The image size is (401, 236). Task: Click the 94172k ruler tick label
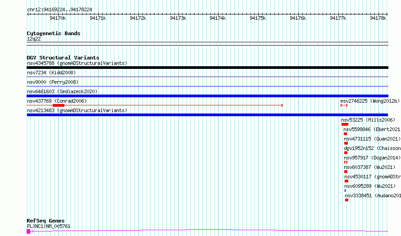pyautogui.click(x=138, y=18)
